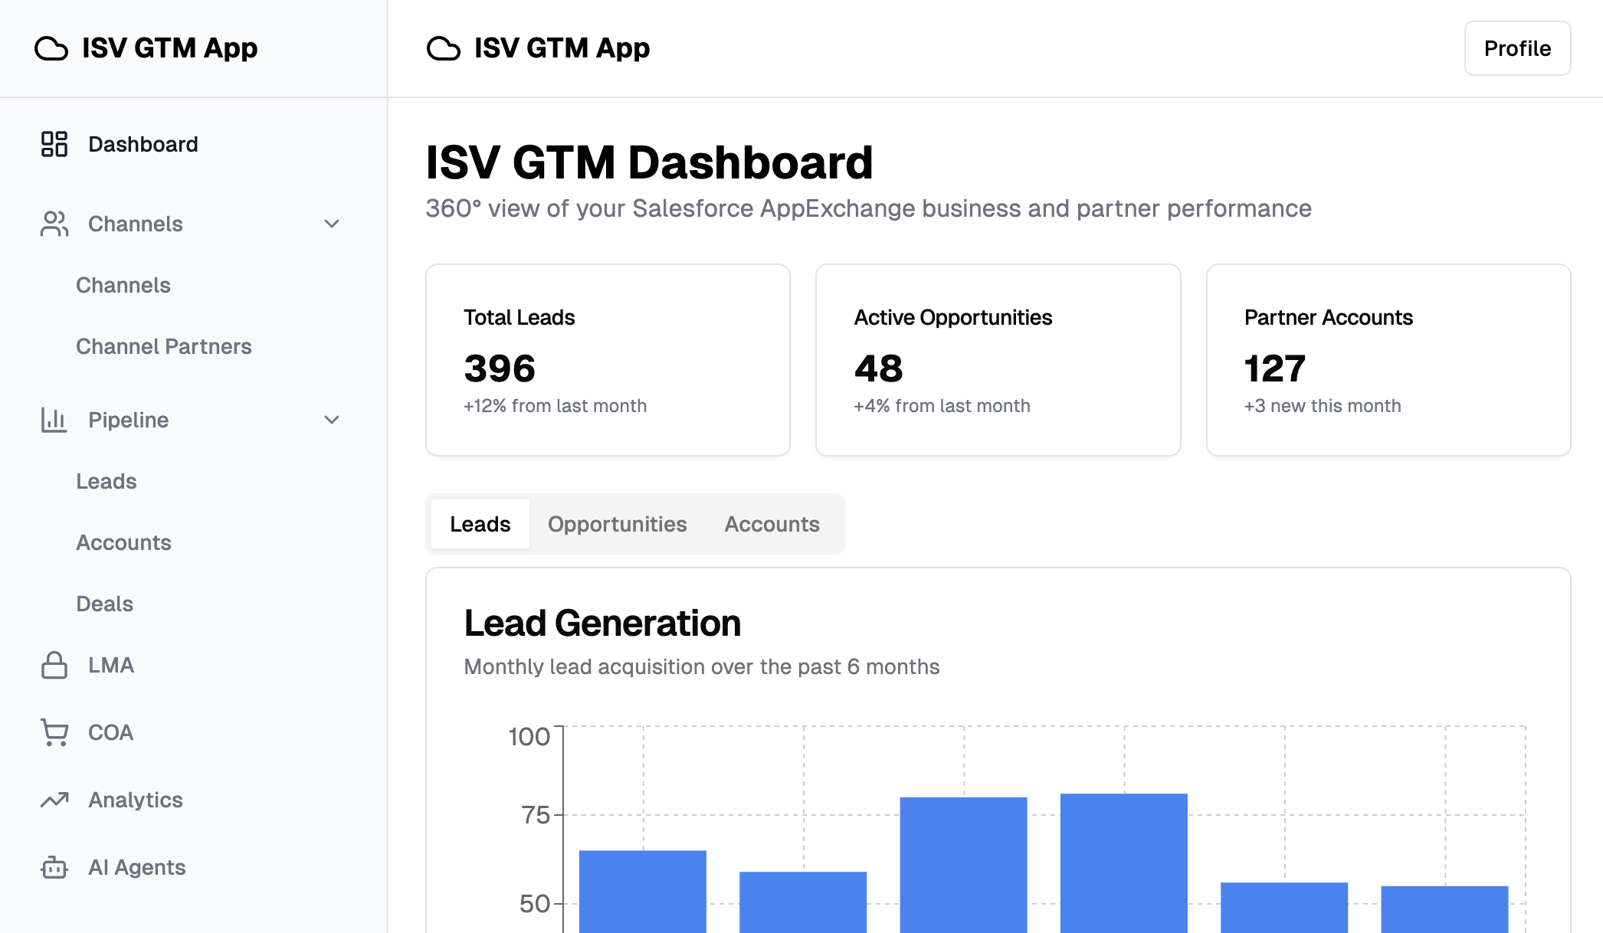Click the 100 y-axis label on chart
This screenshot has height=933, width=1603.
529,736
